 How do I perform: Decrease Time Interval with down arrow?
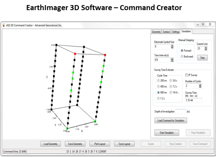(172, 61)
